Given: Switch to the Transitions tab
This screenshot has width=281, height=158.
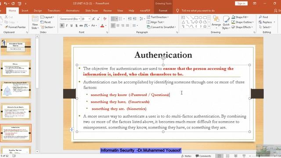Looking at the screenshot, I should (54, 11).
